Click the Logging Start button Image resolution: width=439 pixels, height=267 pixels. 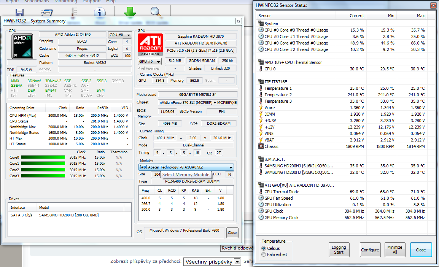click(339, 250)
